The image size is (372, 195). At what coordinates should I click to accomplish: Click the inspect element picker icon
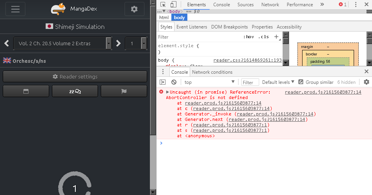[x=163, y=5]
